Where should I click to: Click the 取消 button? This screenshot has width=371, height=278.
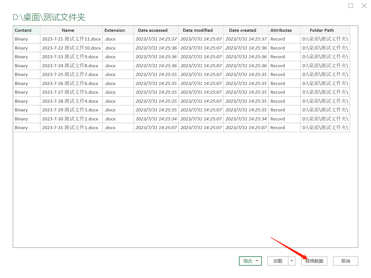click(346, 261)
